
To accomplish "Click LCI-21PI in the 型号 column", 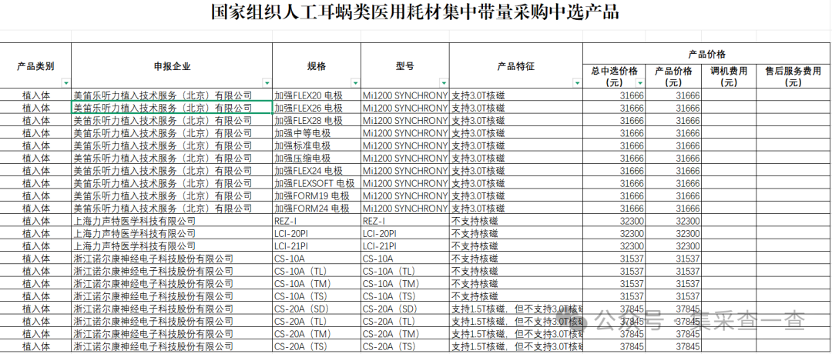I will click(405, 246).
